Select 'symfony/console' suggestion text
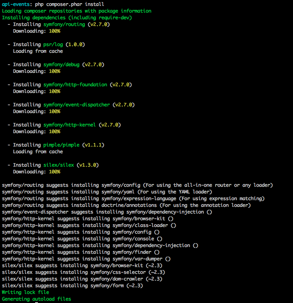This screenshot has width=293, height=303. 133,239
